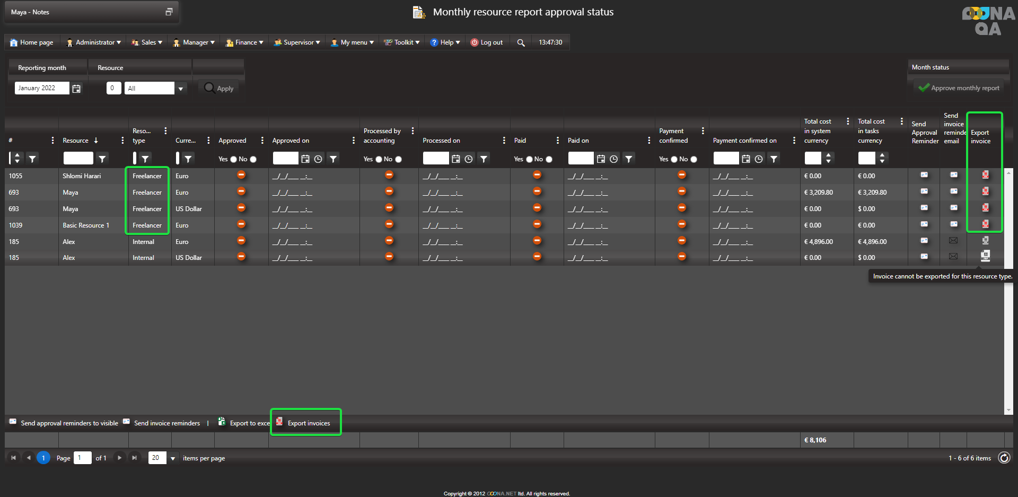
Task: Click send approval reminder icon for Basic Resource 1
Action: coord(924,224)
